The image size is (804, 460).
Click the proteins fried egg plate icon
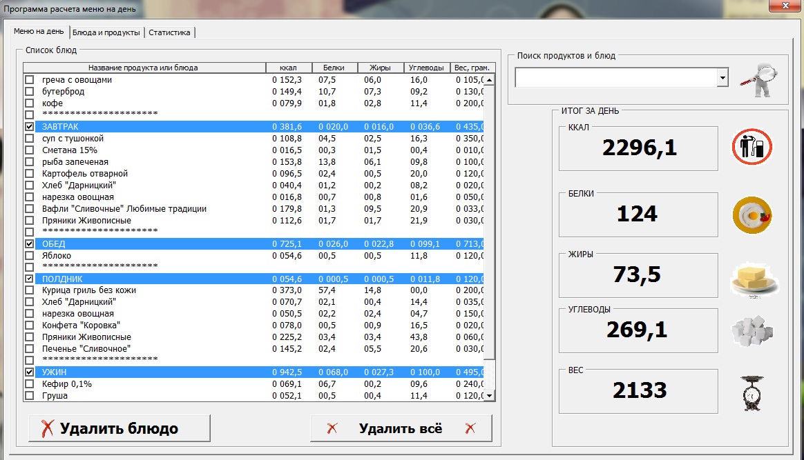pos(752,214)
